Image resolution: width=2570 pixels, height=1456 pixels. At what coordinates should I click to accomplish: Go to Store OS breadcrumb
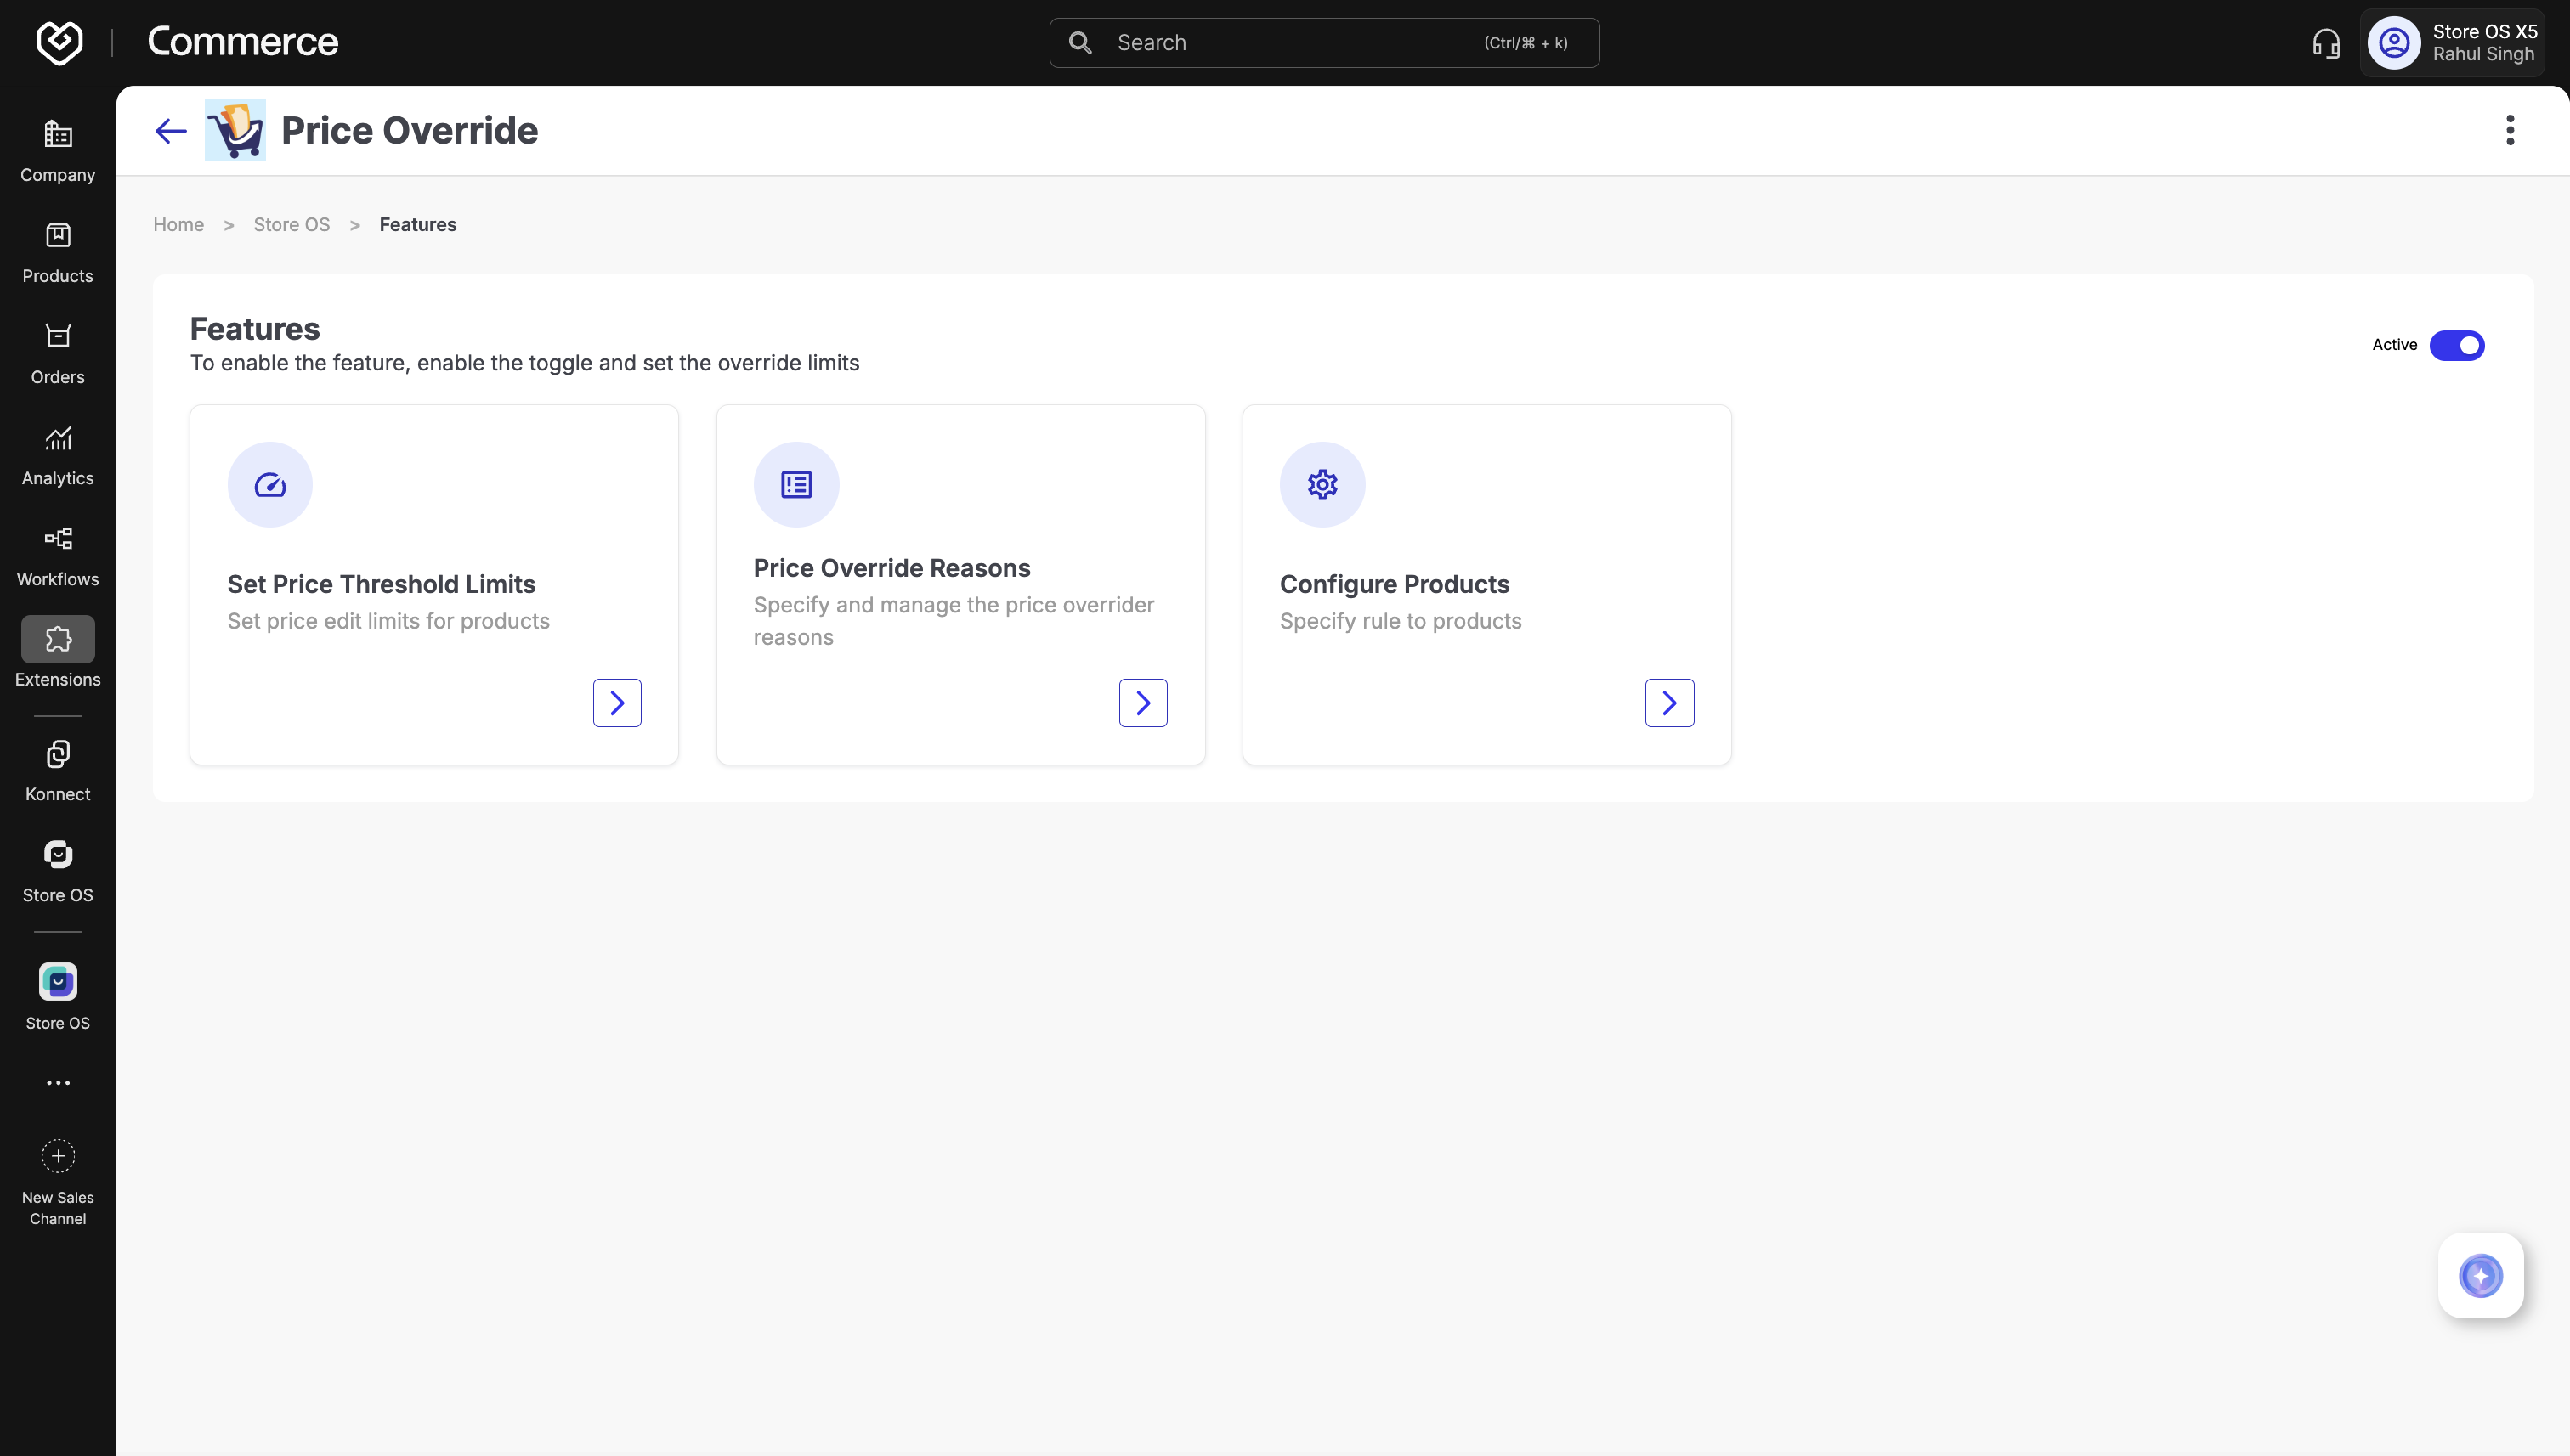point(292,225)
